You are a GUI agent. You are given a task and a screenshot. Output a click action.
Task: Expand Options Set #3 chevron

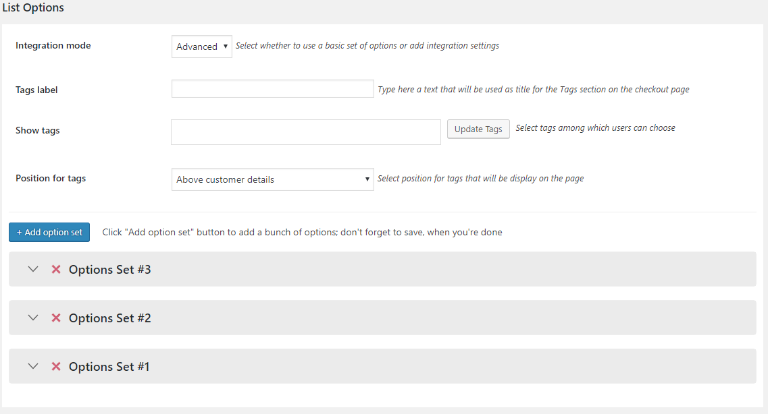click(33, 269)
